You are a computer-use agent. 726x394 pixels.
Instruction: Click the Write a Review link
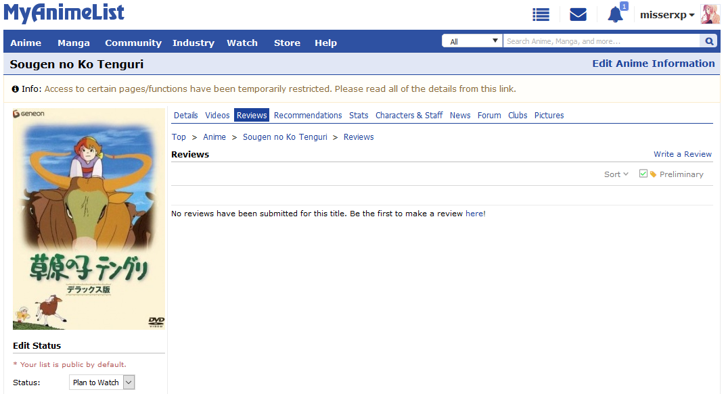pyautogui.click(x=682, y=154)
